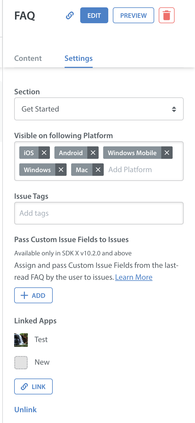Follow the Learn More link

[134, 277]
